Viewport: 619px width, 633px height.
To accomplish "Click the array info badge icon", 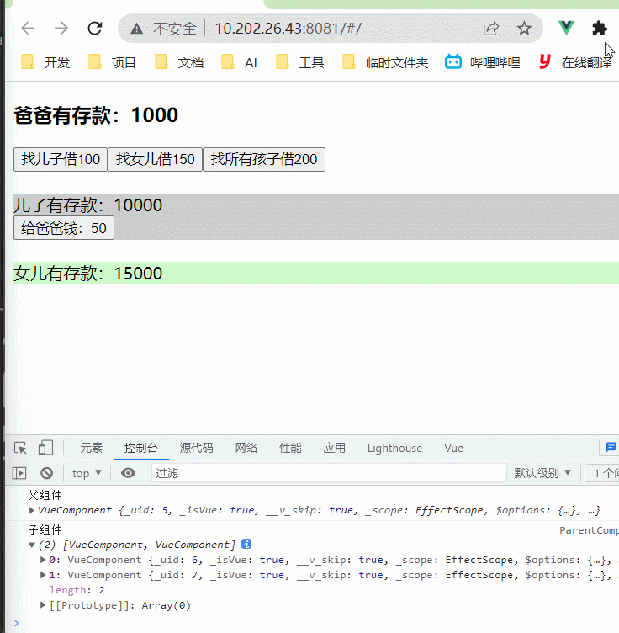I will click(x=246, y=544).
